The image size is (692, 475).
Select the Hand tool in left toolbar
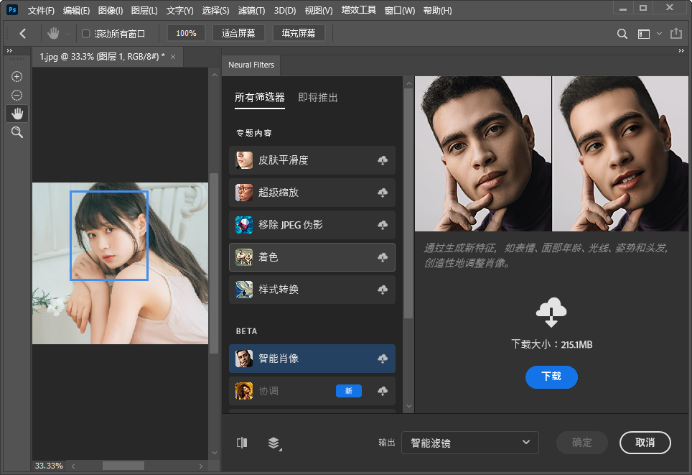(x=17, y=114)
